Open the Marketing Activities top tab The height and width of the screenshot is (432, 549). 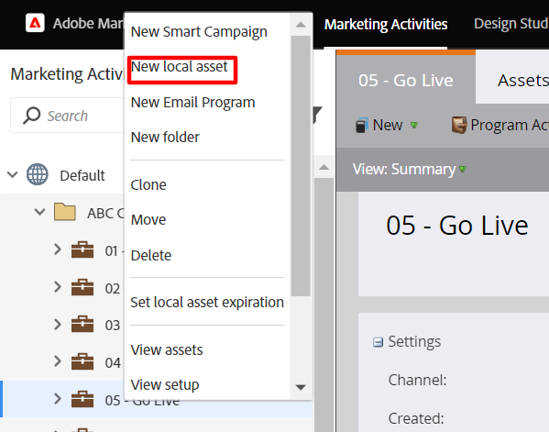[x=386, y=25]
